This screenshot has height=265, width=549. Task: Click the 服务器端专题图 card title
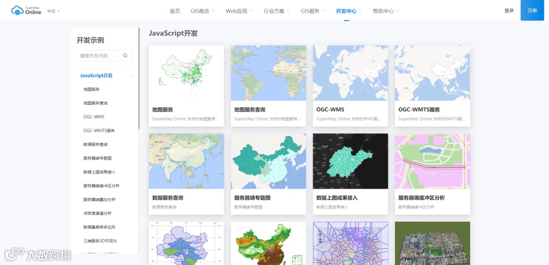(253, 198)
